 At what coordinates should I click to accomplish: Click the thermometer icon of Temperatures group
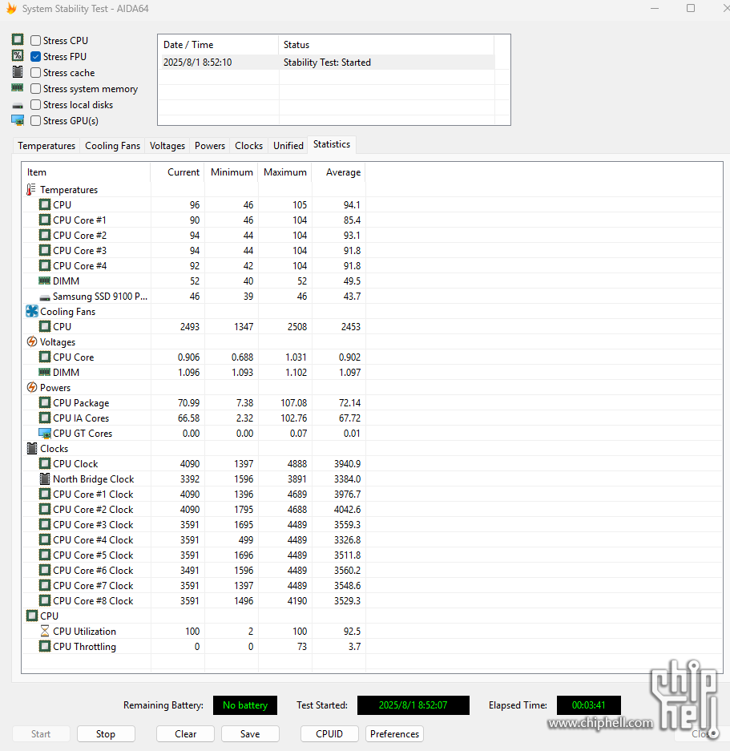coord(31,190)
